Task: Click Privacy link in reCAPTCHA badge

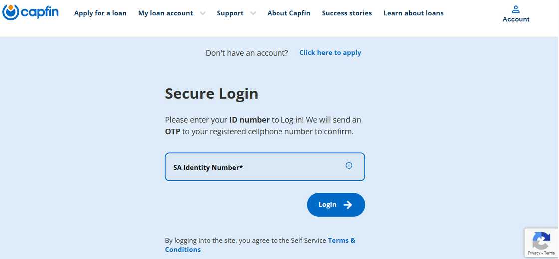Action: (x=533, y=253)
